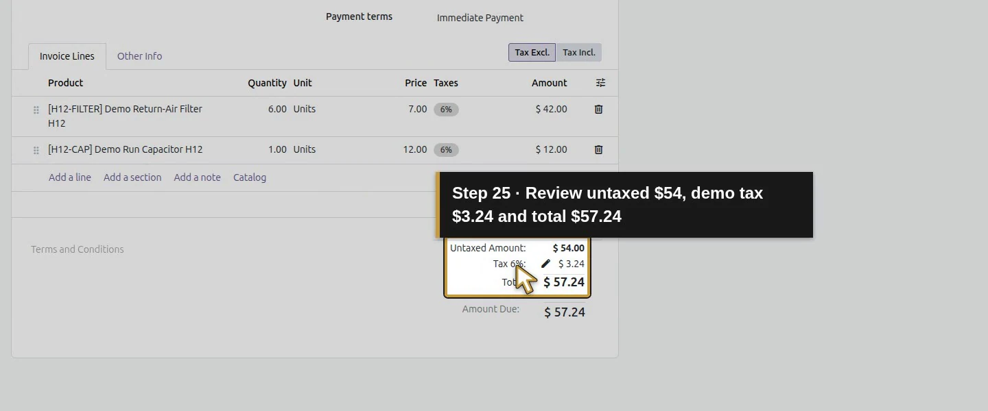988x411 pixels.
Task: Add a line to the invoice
Action: tap(70, 177)
